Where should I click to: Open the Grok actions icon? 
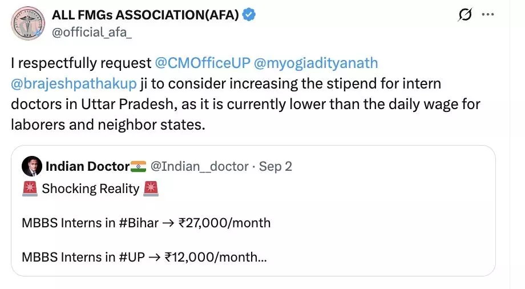465,15
